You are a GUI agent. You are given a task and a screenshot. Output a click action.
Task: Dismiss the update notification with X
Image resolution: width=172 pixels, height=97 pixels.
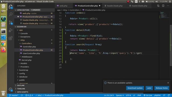click(x=168, y=83)
